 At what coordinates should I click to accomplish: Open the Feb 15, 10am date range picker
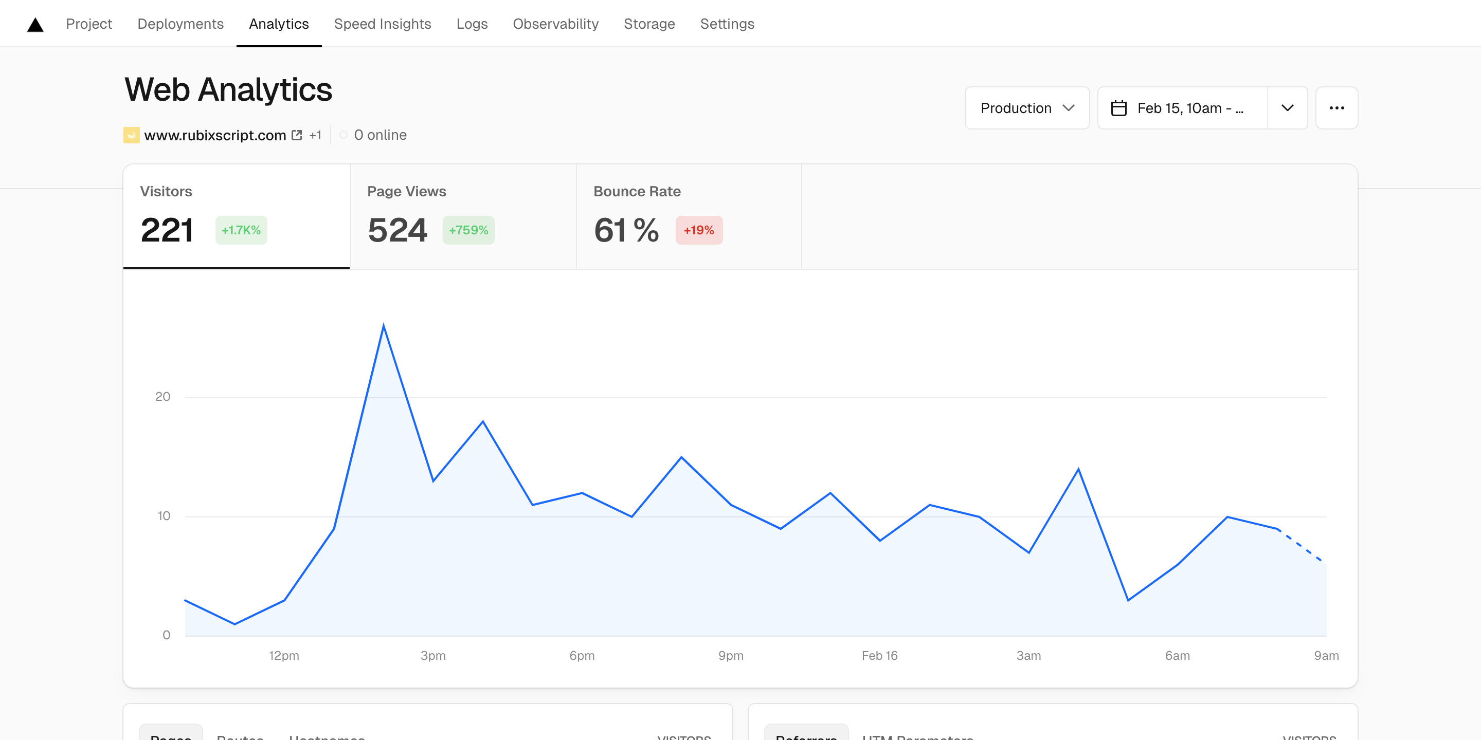pos(1189,108)
